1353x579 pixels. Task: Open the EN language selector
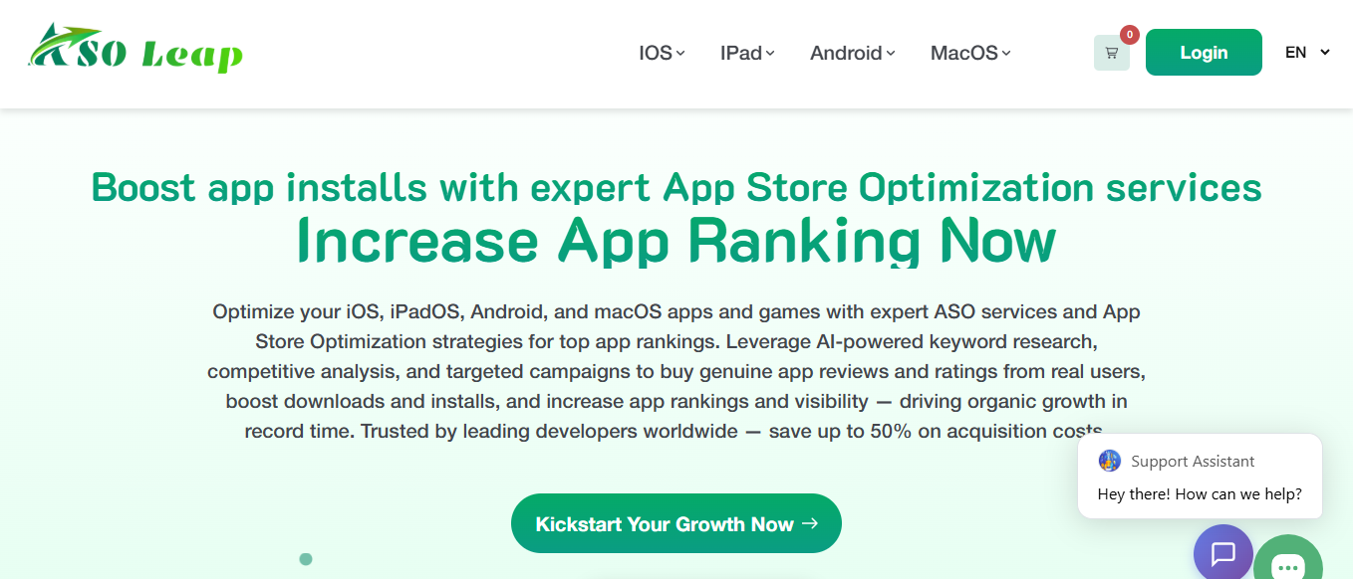tap(1307, 53)
